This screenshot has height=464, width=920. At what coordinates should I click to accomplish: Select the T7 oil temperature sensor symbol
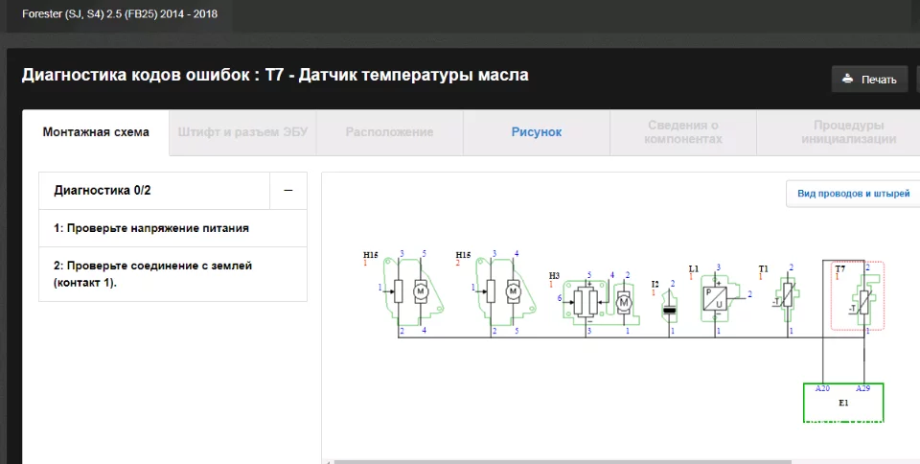click(x=857, y=296)
